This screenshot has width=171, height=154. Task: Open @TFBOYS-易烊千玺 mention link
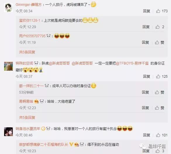[x=132, y=63]
